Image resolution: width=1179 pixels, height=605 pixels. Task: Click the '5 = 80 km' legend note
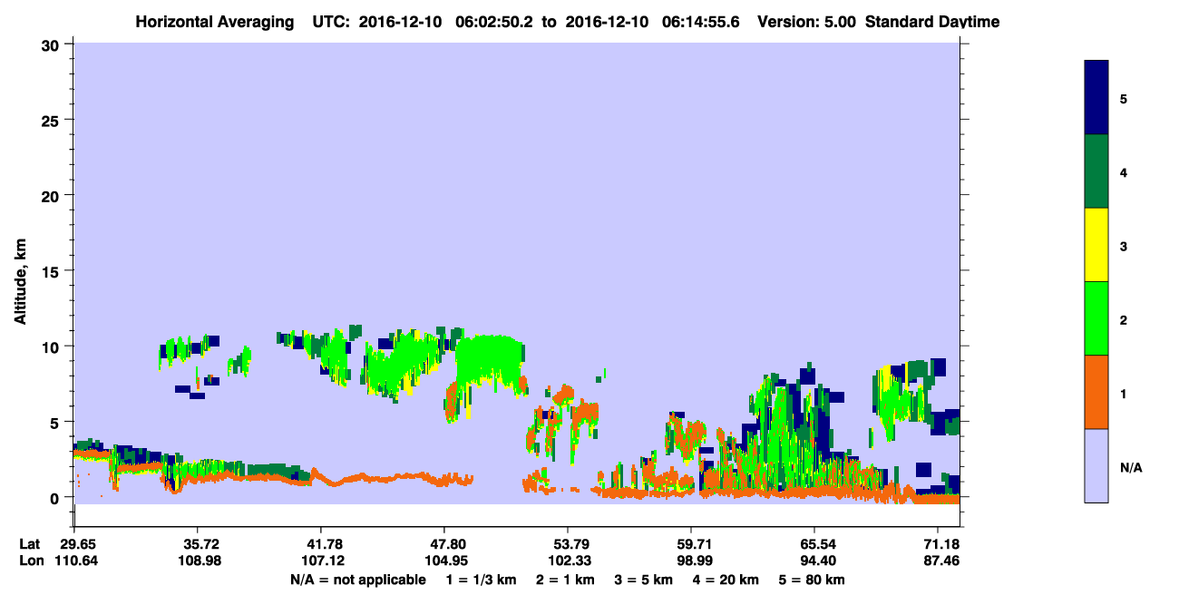pyautogui.click(x=813, y=580)
